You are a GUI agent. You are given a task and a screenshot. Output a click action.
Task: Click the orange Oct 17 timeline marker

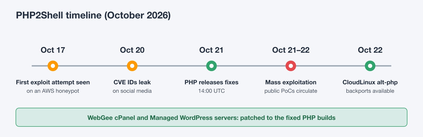click(53, 66)
